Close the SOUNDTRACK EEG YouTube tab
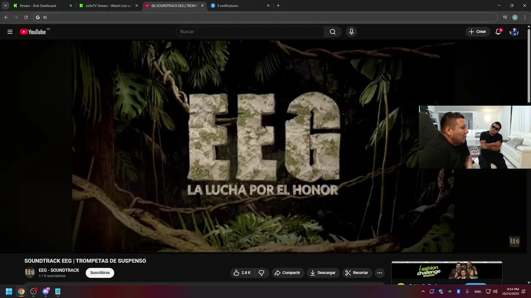The width and height of the screenshot is (531, 298). point(202,6)
